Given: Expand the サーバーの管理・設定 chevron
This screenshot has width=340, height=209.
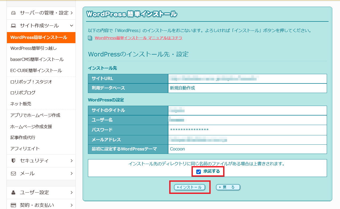Looking at the screenshot, I should 72,13.
